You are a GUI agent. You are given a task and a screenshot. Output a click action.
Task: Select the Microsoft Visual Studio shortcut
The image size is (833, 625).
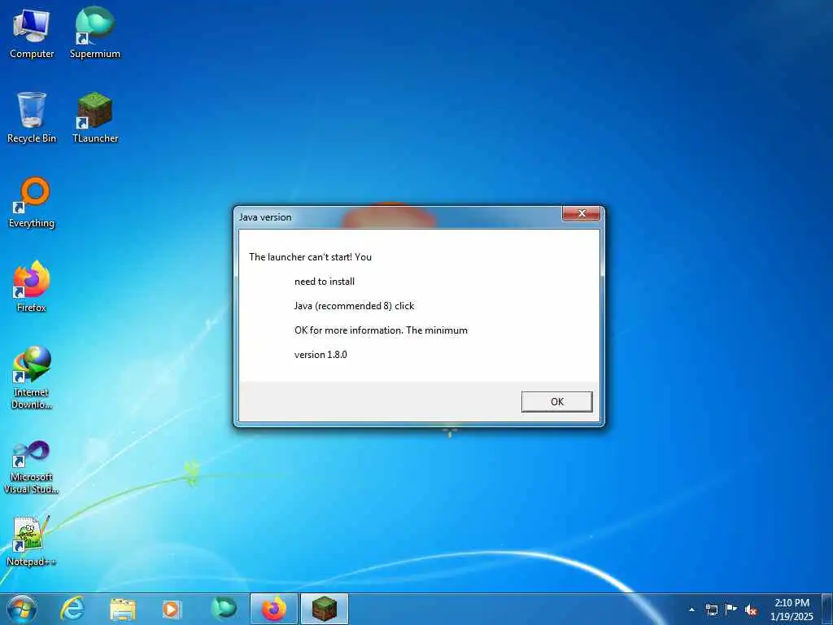32,467
